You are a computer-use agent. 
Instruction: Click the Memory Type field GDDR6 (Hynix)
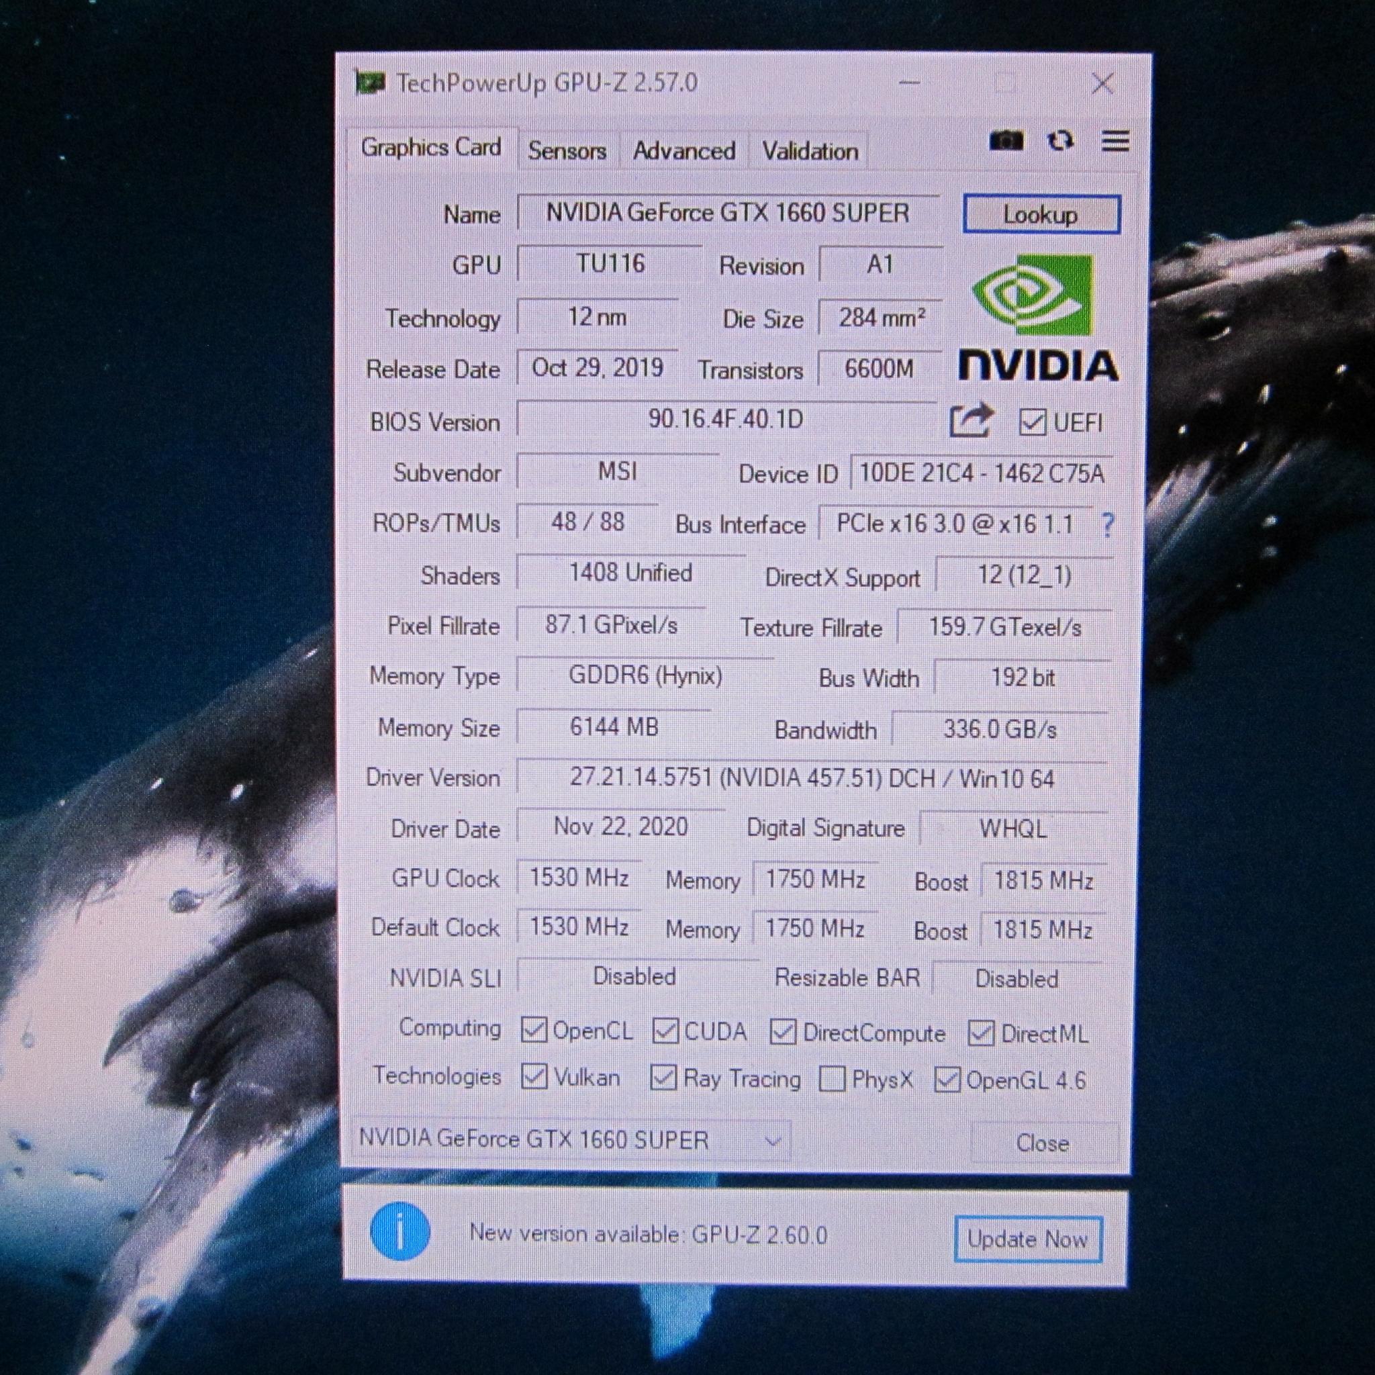pos(645,675)
